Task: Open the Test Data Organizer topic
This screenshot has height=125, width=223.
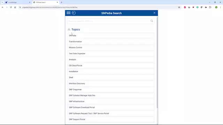Action: 111,53
